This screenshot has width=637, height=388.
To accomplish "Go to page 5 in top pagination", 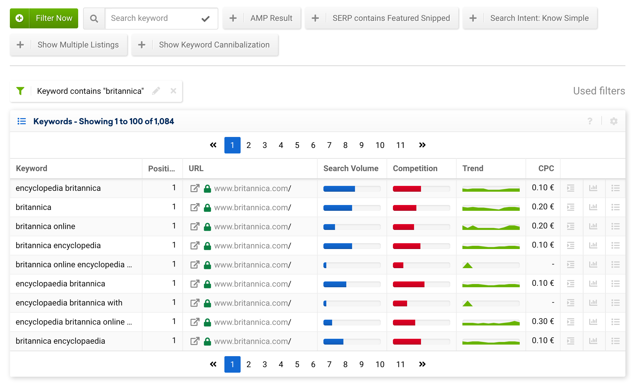I will point(297,145).
